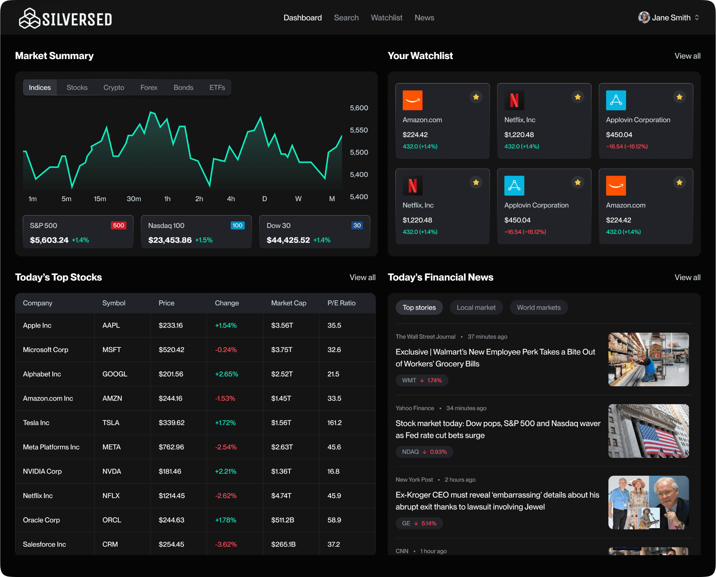This screenshot has height=577, width=716.
Task: Click the WMT decline arrow badge
Action: tap(421, 380)
